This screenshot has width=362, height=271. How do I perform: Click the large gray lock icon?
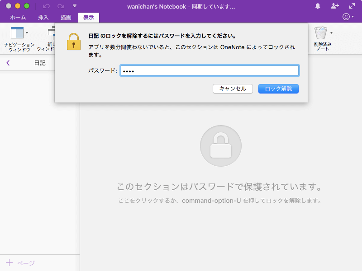pyautogui.click(x=221, y=146)
